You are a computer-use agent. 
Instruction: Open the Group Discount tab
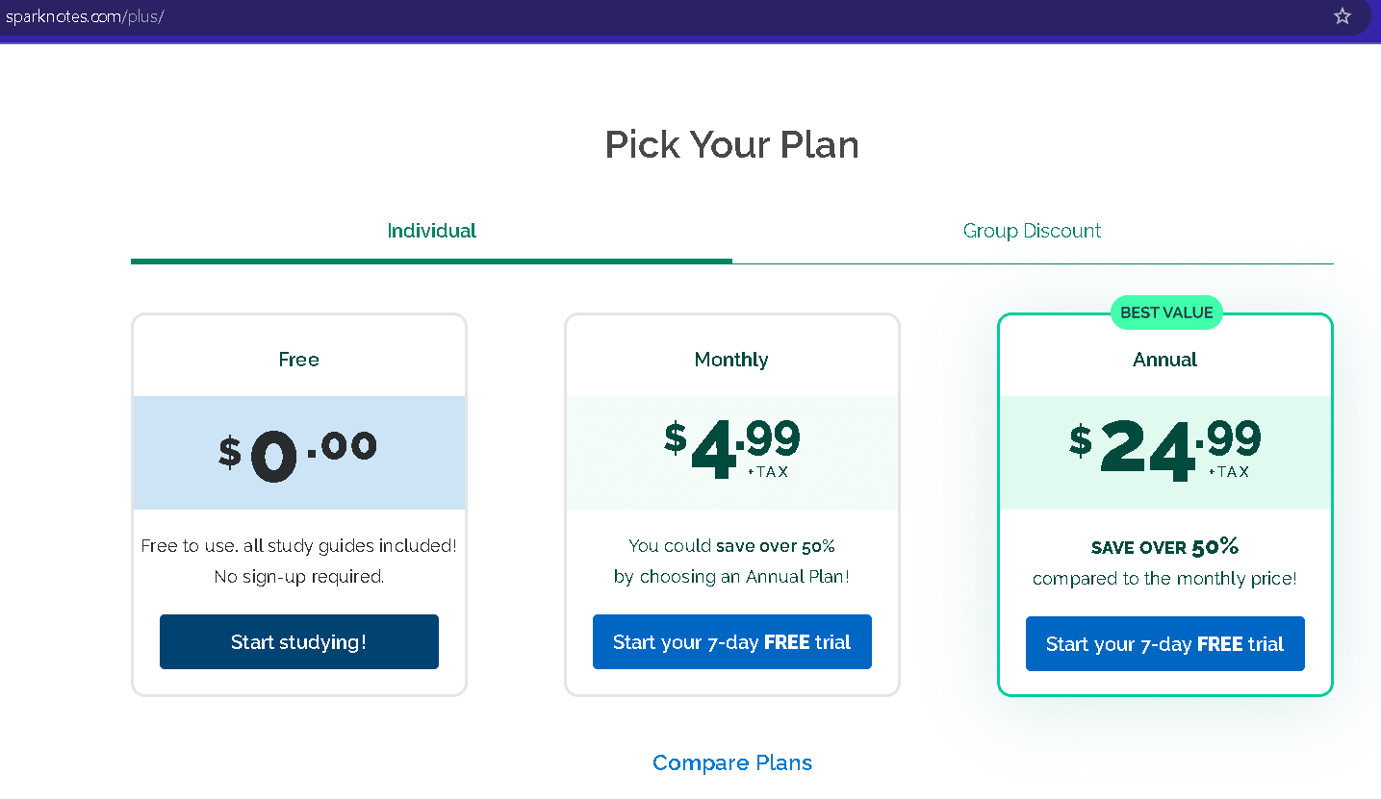click(1032, 231)
